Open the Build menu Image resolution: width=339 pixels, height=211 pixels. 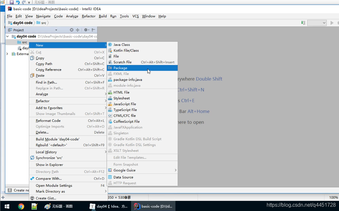point(103,16)
